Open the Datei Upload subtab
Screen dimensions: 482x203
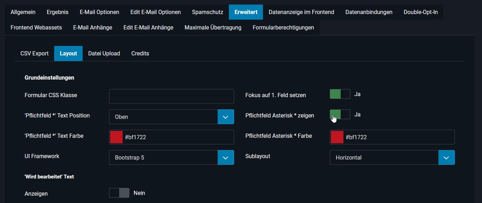[x=104, y=53]
